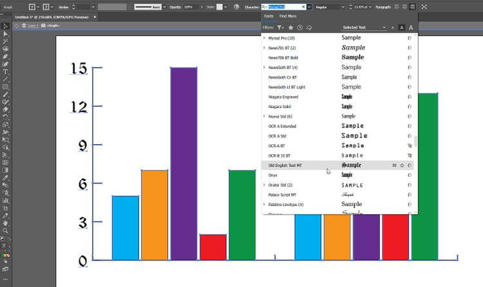Expand the Myriad Pro font family

tap(264, 38)
